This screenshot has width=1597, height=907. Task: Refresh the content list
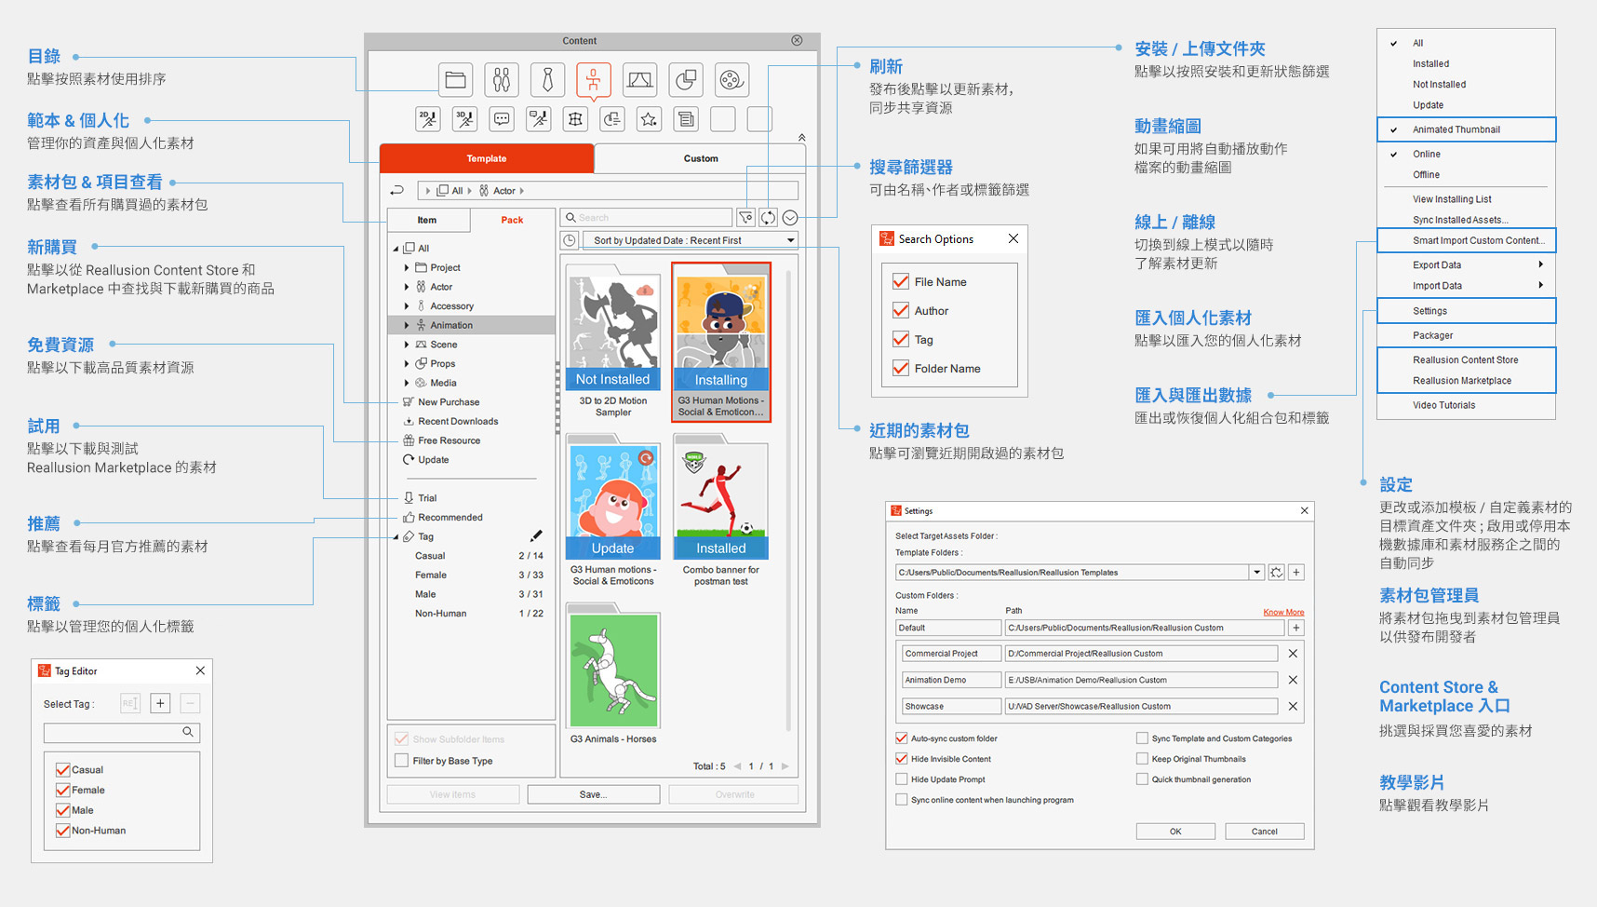pyautogui.click(x=768, y=218)
